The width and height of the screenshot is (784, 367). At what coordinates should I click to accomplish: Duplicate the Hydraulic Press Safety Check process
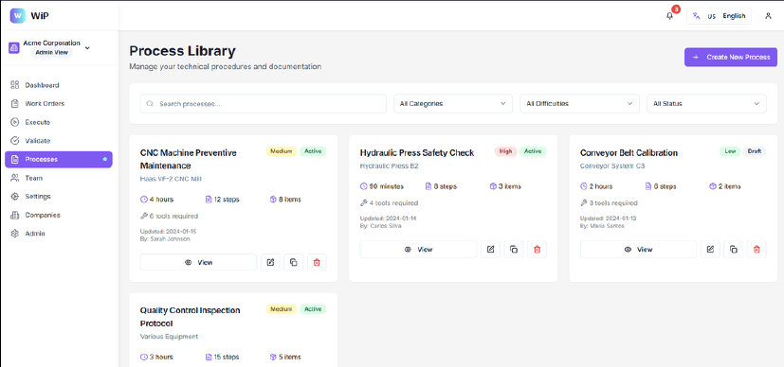[514, 250]
